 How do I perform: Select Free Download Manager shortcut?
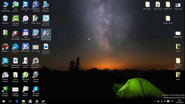coord(15,6)
